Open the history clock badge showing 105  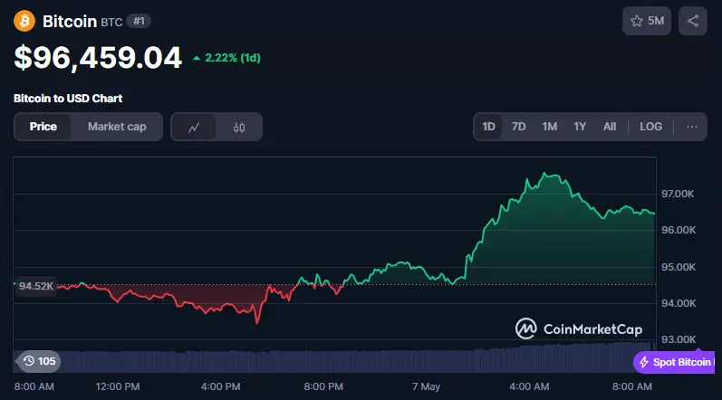coord(40,361)
